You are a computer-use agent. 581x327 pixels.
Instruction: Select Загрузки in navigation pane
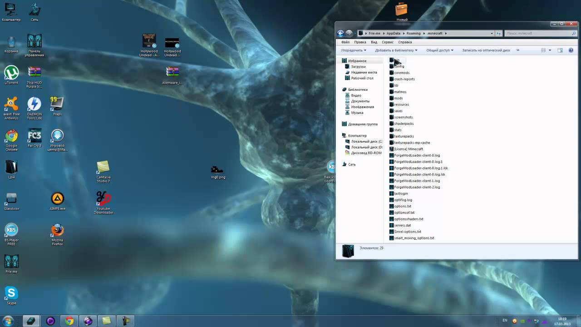pyautogui.click(x=358, y=67)
